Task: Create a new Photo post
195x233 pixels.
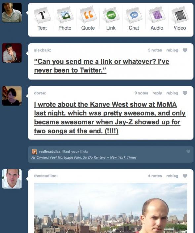Action: (65, 19)
